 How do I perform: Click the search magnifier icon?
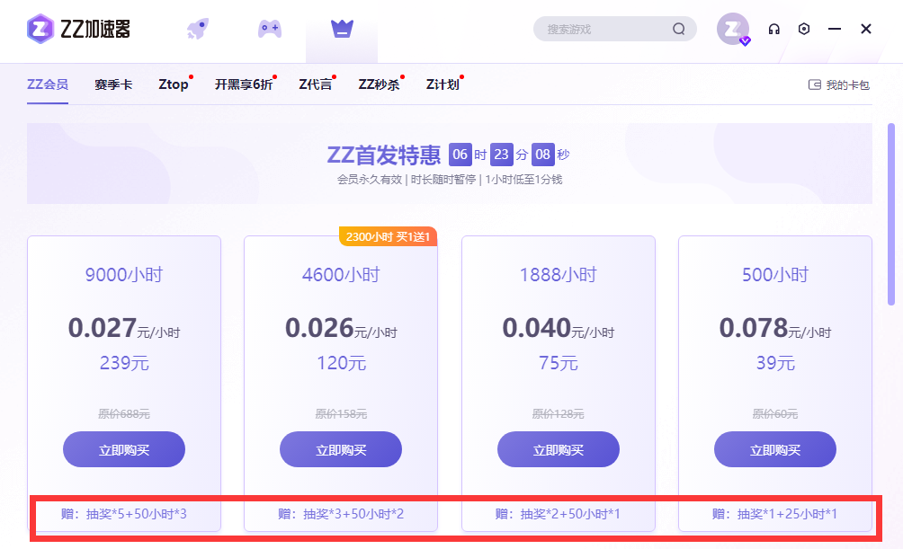tap(679, 29)
